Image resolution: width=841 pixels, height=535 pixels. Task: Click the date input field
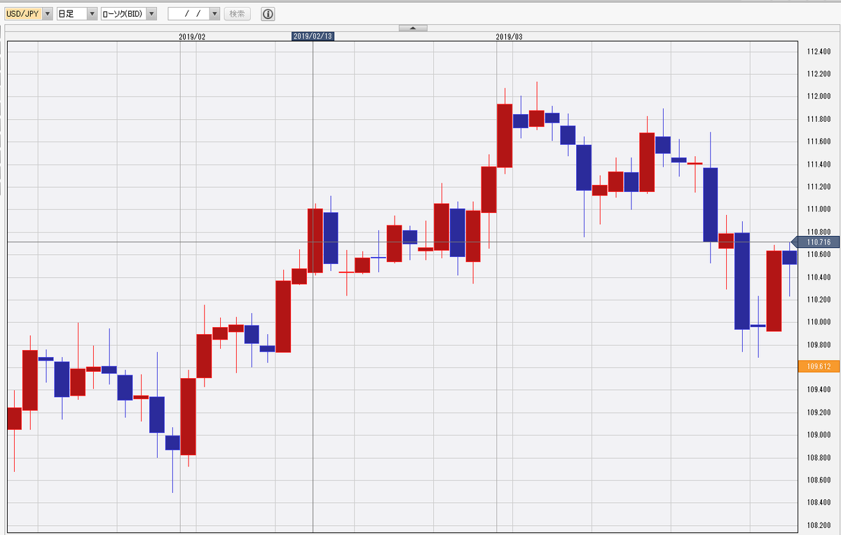point(189,14)
